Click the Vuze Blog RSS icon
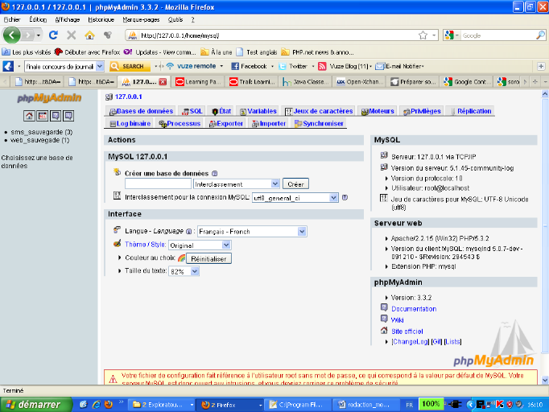The image size is (549, 412). tap(322, 66)
